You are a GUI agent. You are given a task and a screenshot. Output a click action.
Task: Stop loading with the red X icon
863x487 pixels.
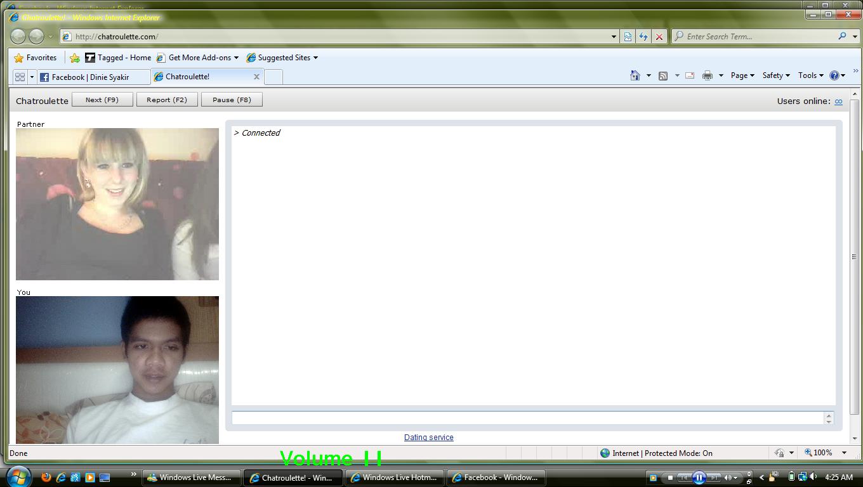[659, 37]
